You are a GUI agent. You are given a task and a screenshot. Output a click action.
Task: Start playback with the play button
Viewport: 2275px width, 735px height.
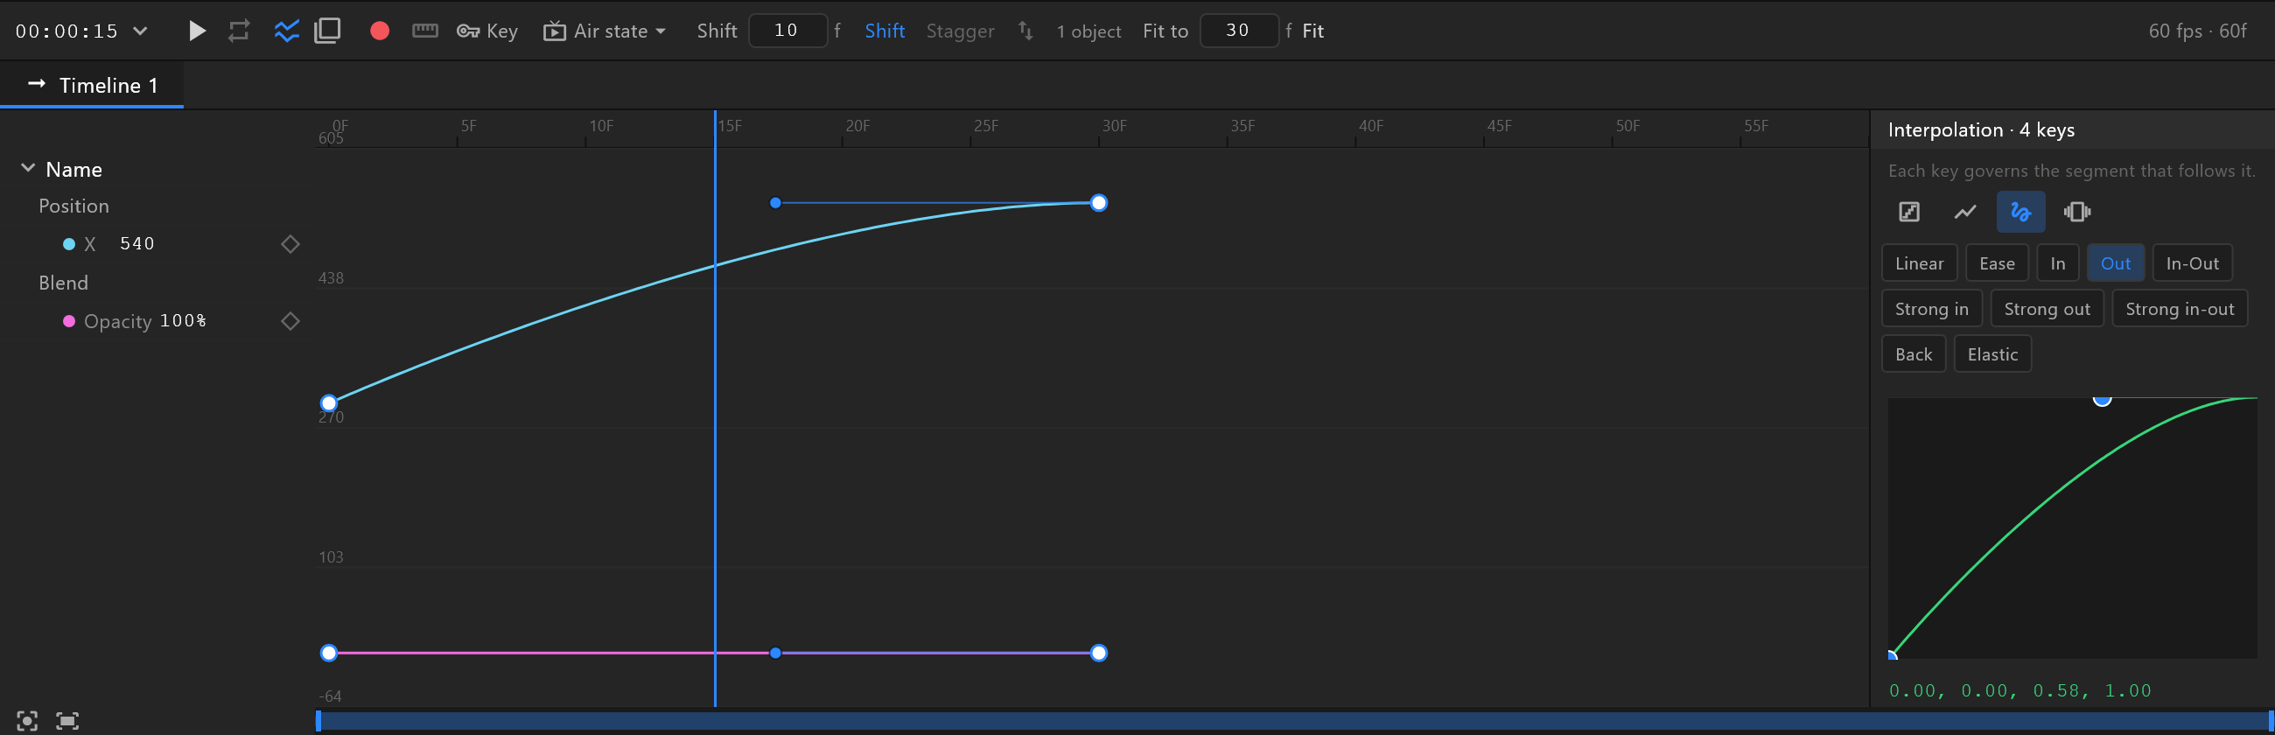pos(197,31)
